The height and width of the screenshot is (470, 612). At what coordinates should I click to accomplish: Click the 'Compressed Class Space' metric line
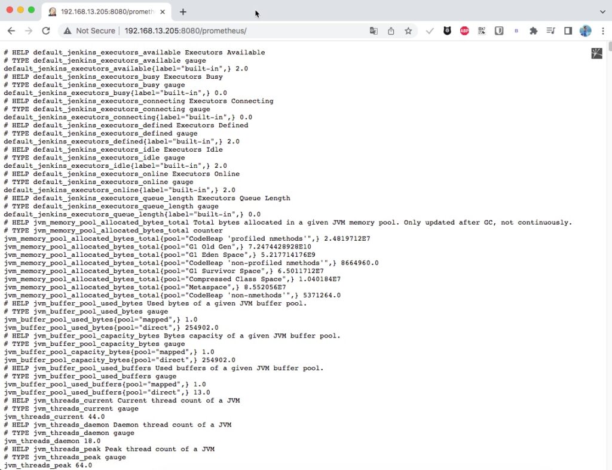pos(172,279)
